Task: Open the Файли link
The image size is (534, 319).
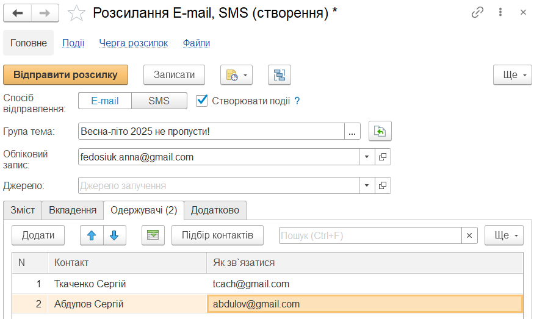Action: [x=197, y=43]
